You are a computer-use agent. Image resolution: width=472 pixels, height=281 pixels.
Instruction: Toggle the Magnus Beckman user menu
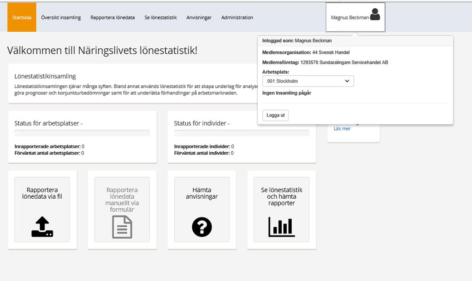click(x=355, y=17)
